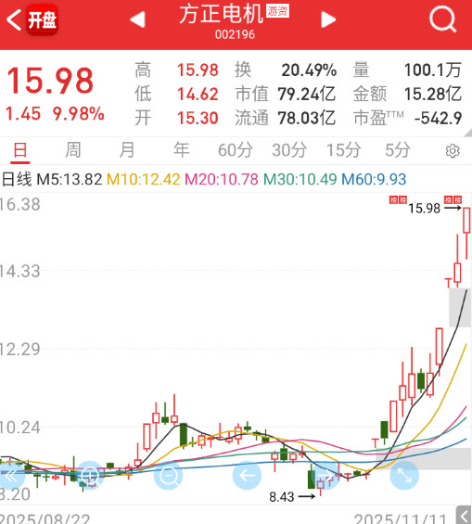
Task: Tap the high price value 15.98
Action: tap(198, 70)
